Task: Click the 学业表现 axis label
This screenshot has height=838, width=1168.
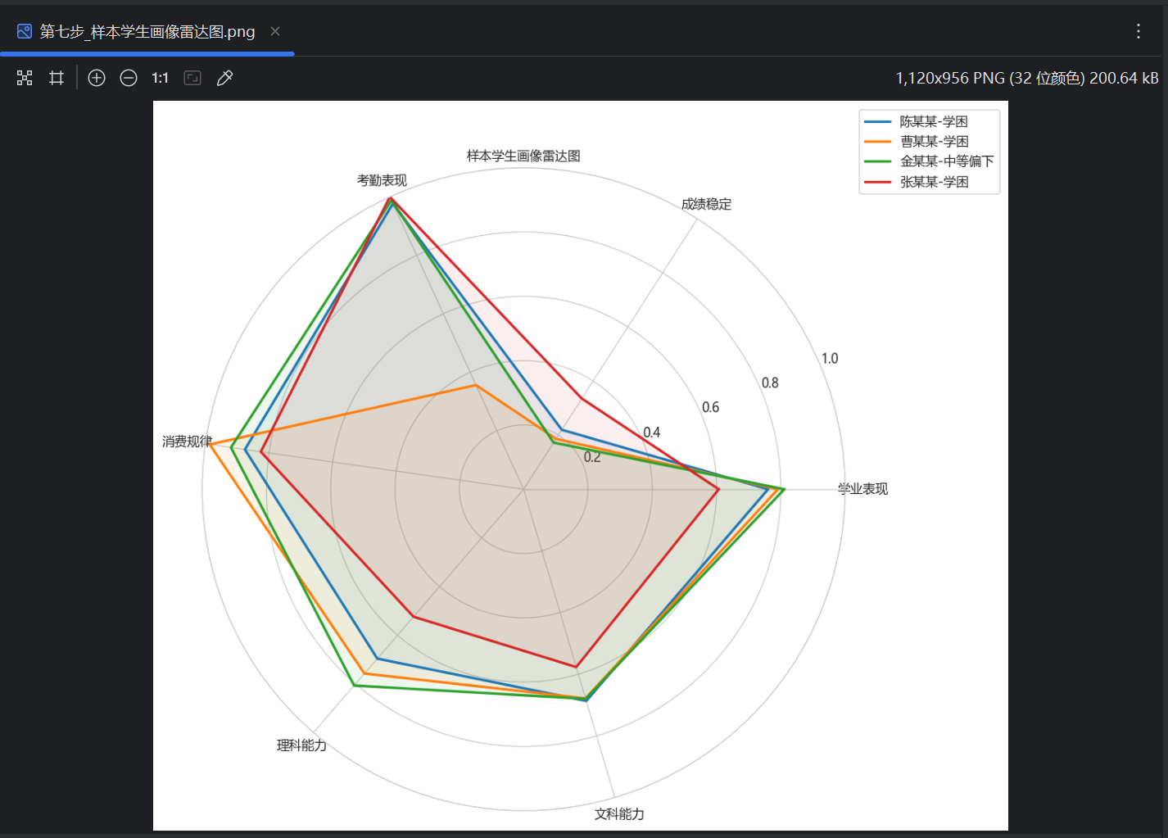Action: [862, 489]
